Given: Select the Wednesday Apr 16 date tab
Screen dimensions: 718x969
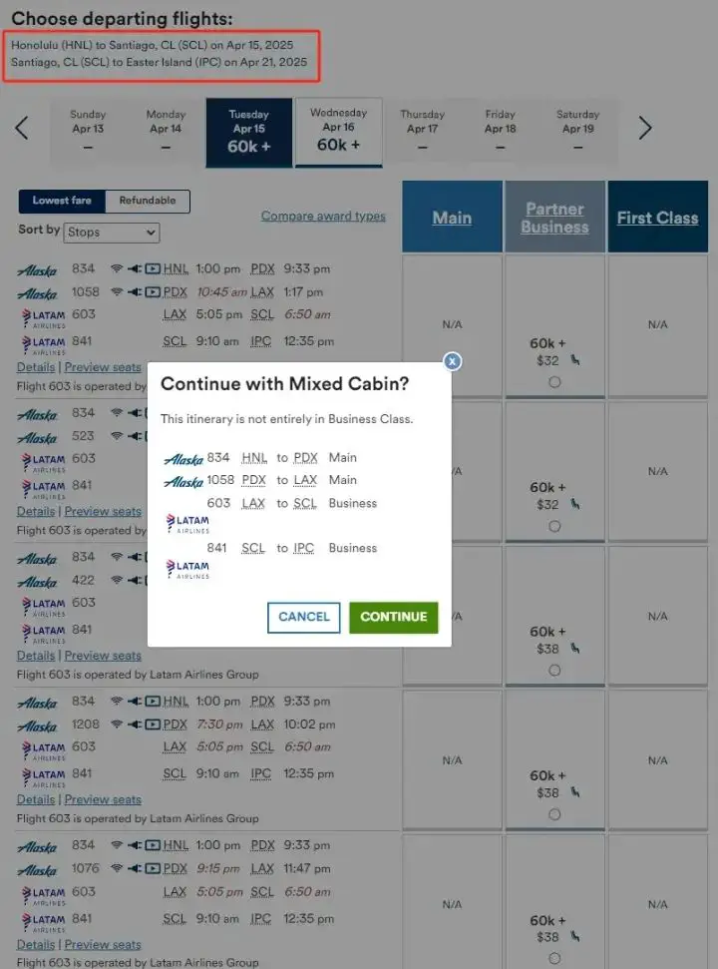Looking at the screenshot, I should pos(338,132).
